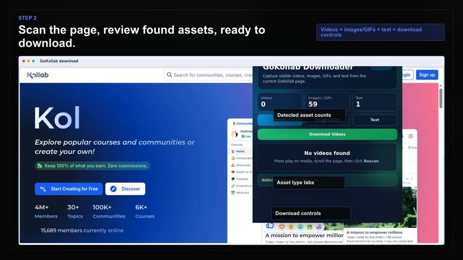Open the Resources channel
The image size is (463, 260).
(x=241, y=165)
